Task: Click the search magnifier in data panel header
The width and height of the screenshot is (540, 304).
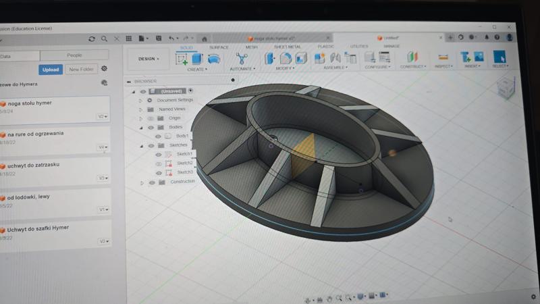Action: [105, 39]
